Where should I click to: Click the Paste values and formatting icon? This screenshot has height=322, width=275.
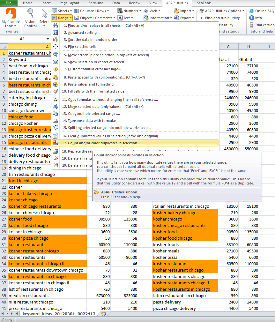tap(56, 84)
